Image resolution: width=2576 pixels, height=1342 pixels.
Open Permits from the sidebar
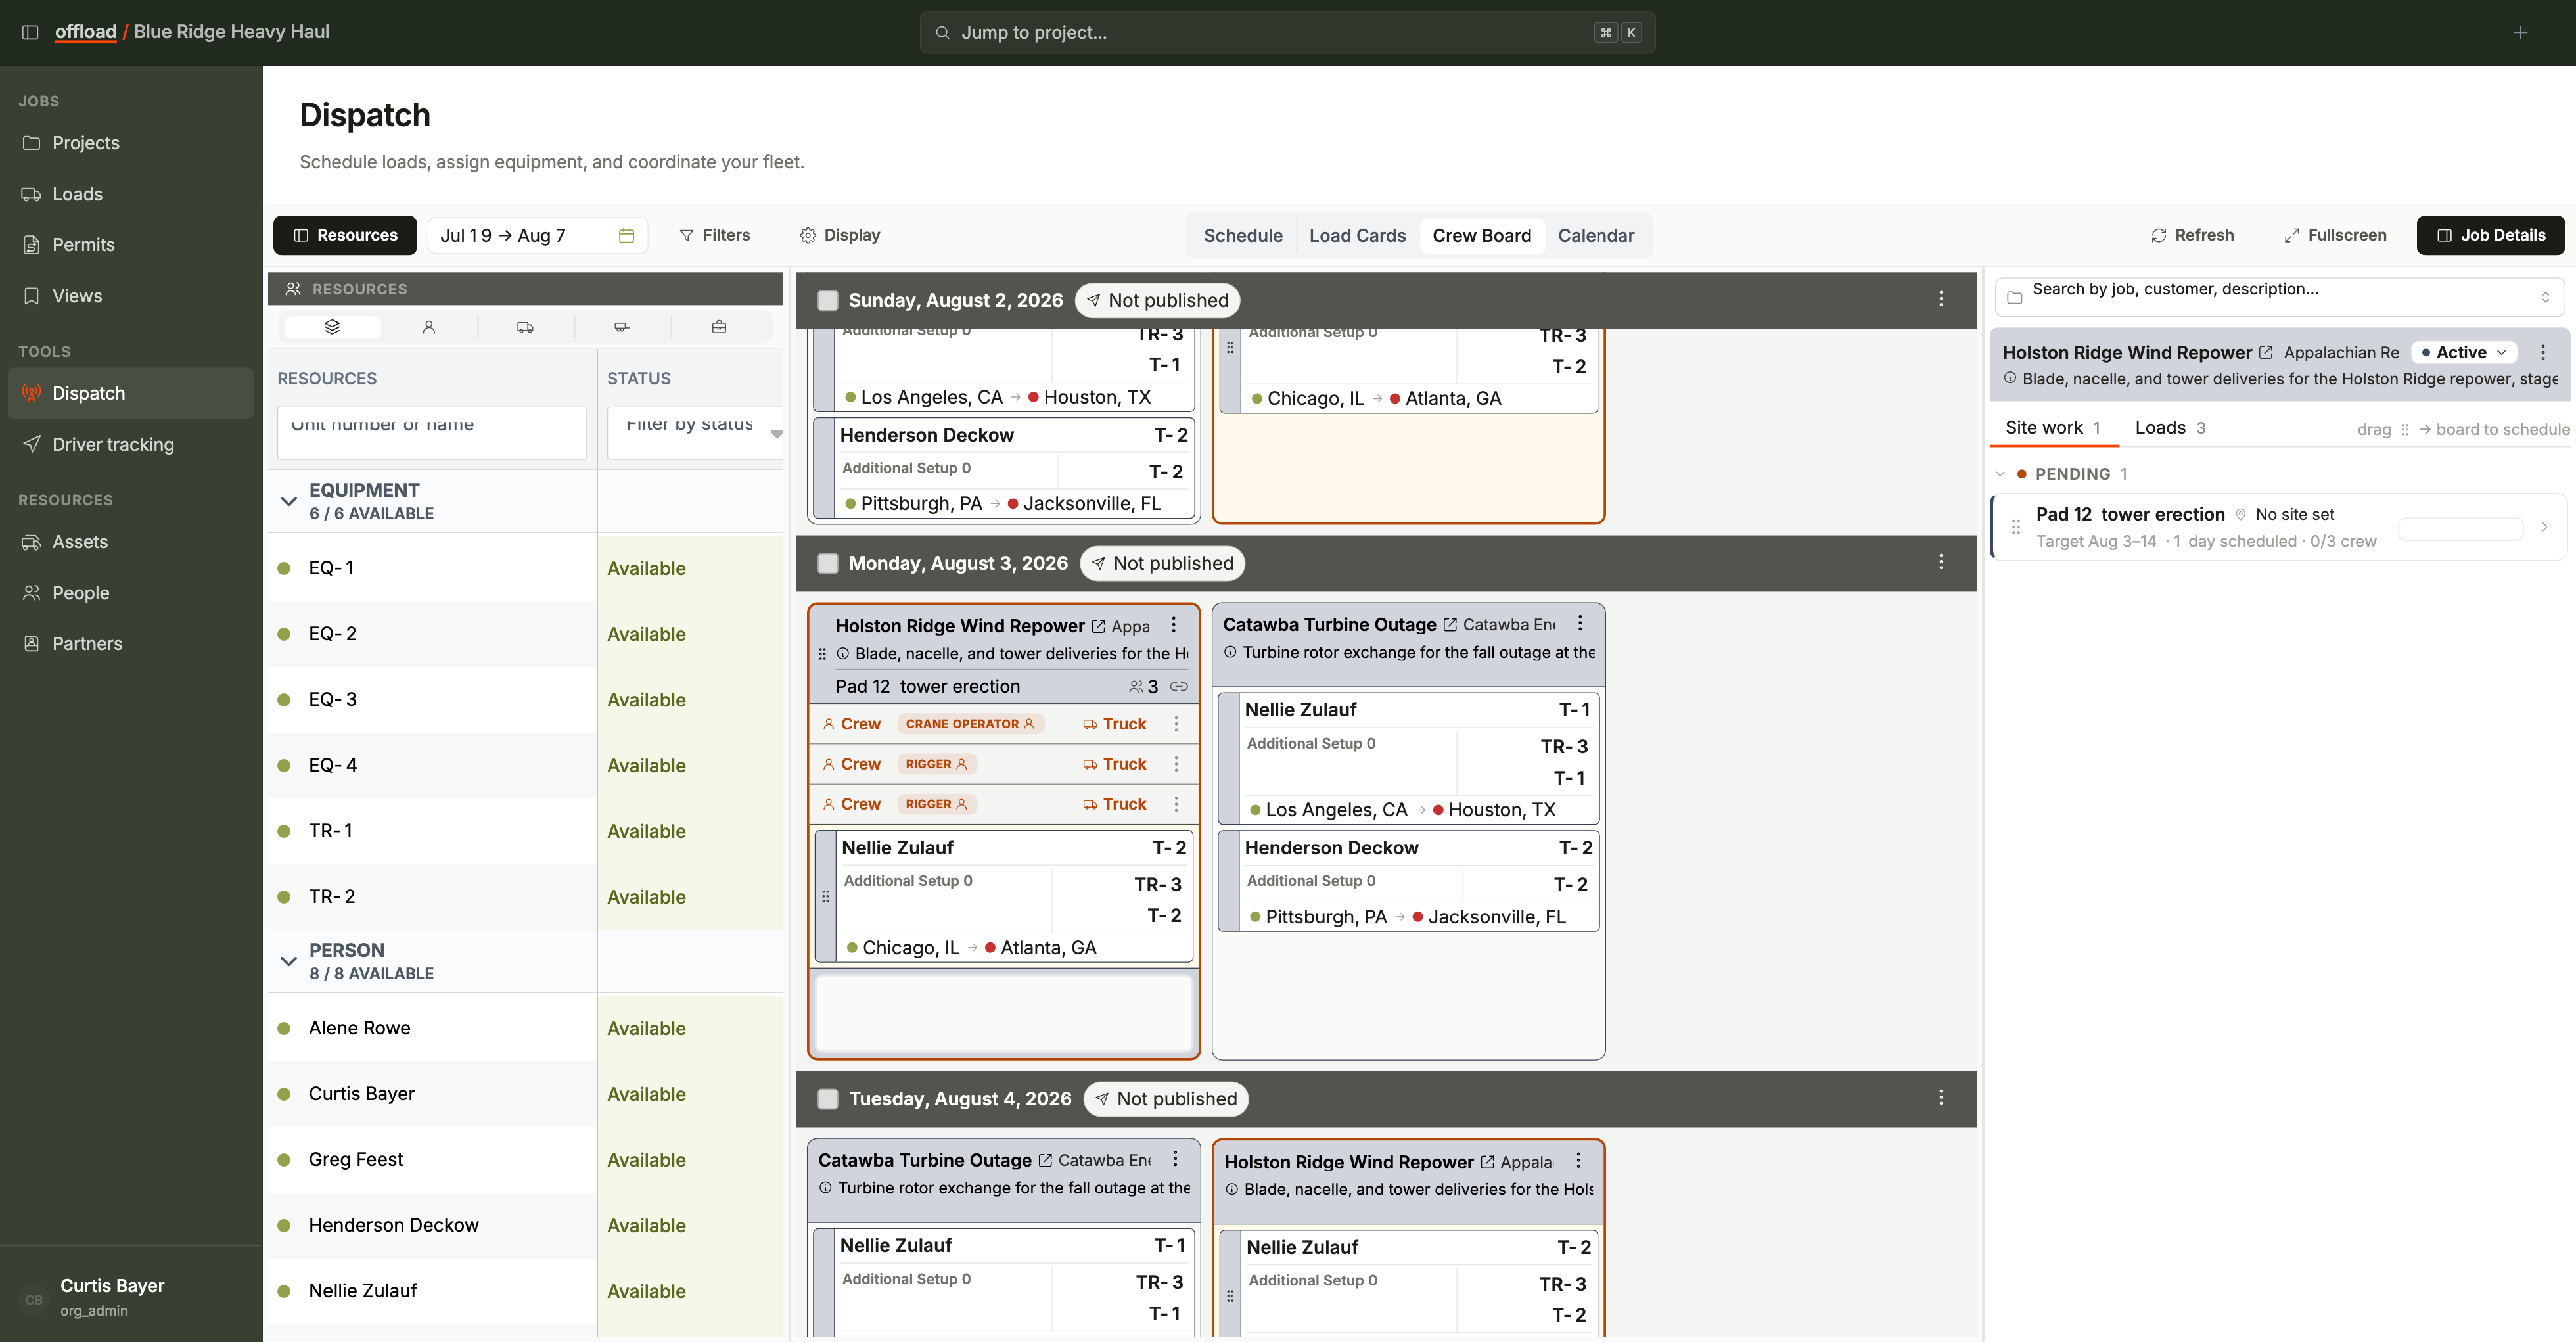[131, 245]
